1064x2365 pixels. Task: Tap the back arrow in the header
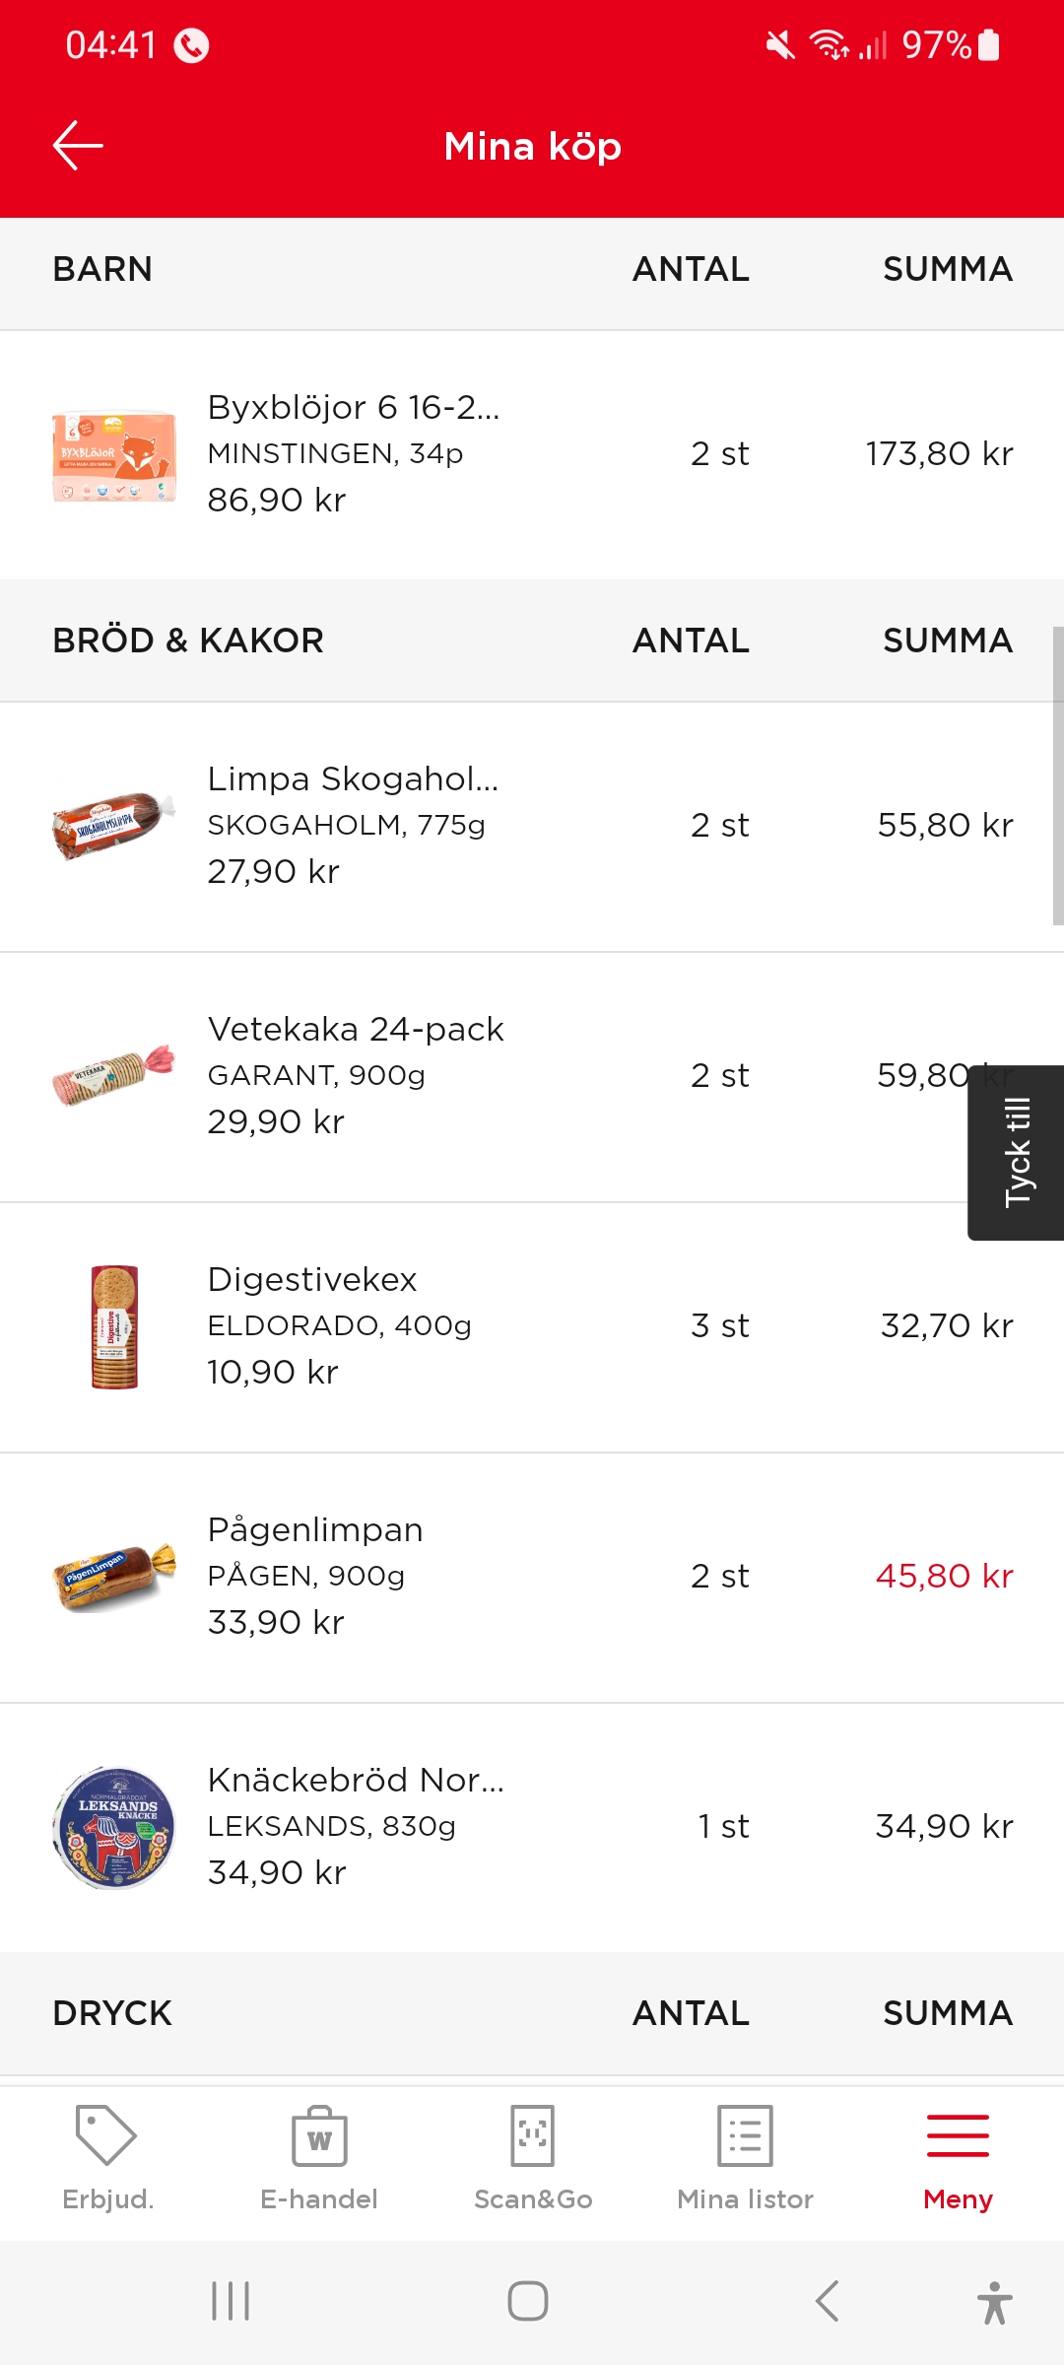click(78, 146)
